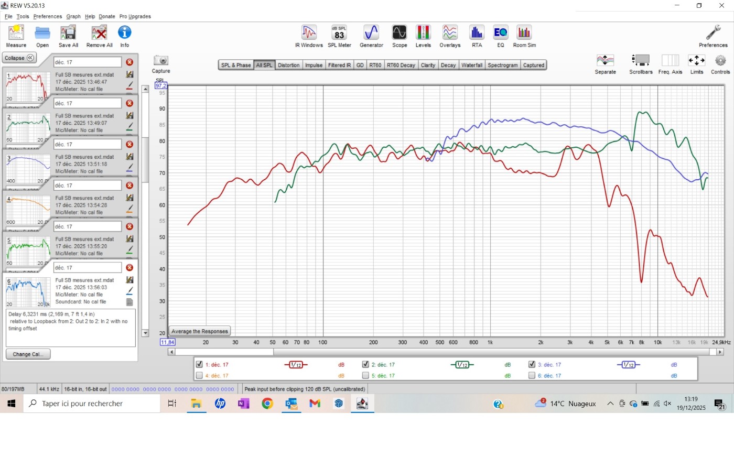Screen dimensions: 734x468
Task: Open the SPL Meter
Action: coord(339,36)
